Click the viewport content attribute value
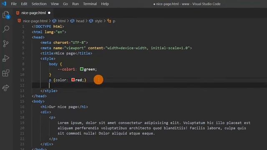Viewport: 267px width, 150px height. pyautogui.click(x=148, y=48)
